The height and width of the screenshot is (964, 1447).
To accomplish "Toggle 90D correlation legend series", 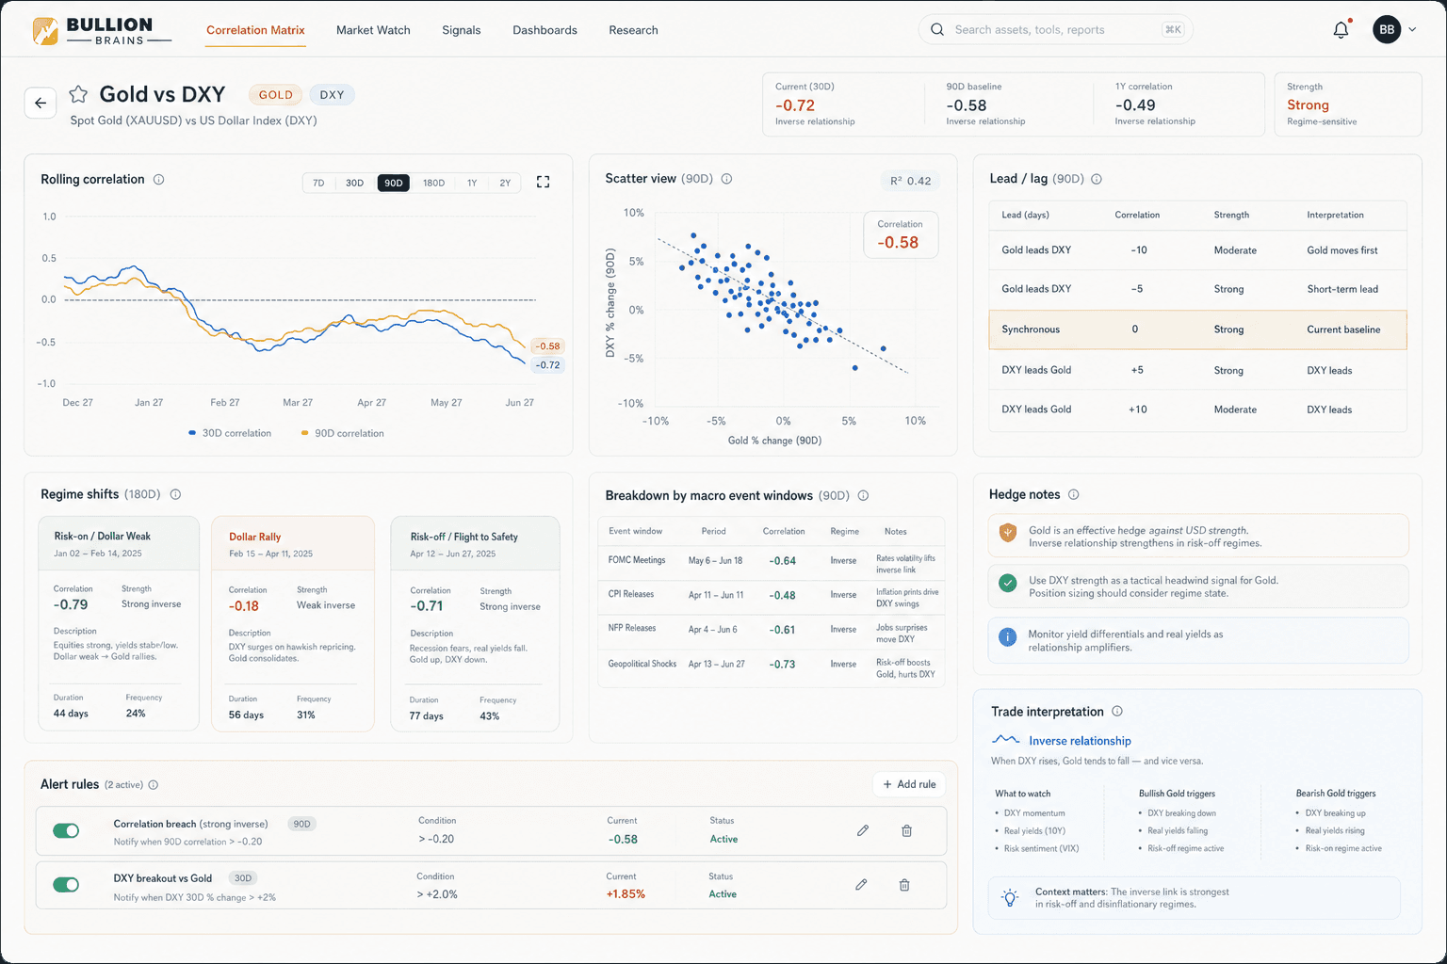I will (x=342, y=433).
